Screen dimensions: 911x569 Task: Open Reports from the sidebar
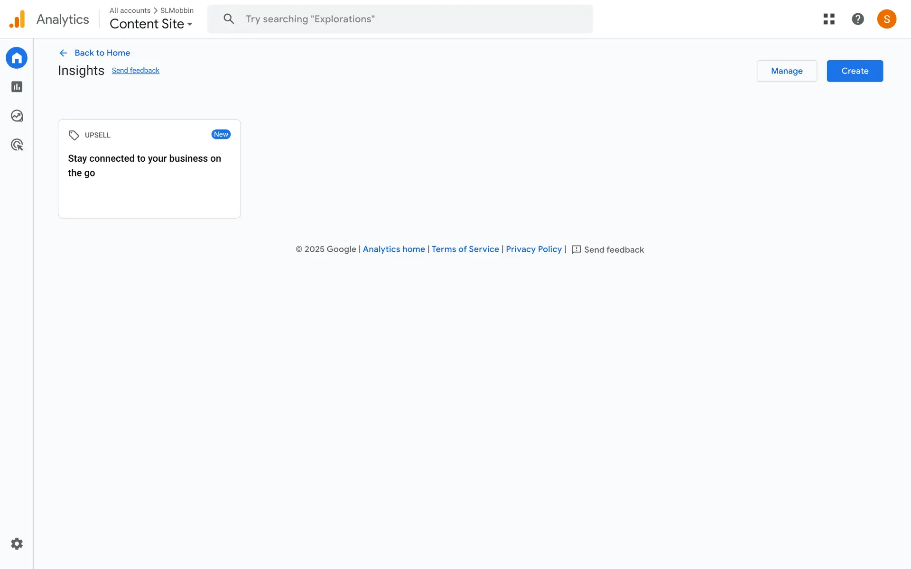pyautogui.click(x=17, y=87)
